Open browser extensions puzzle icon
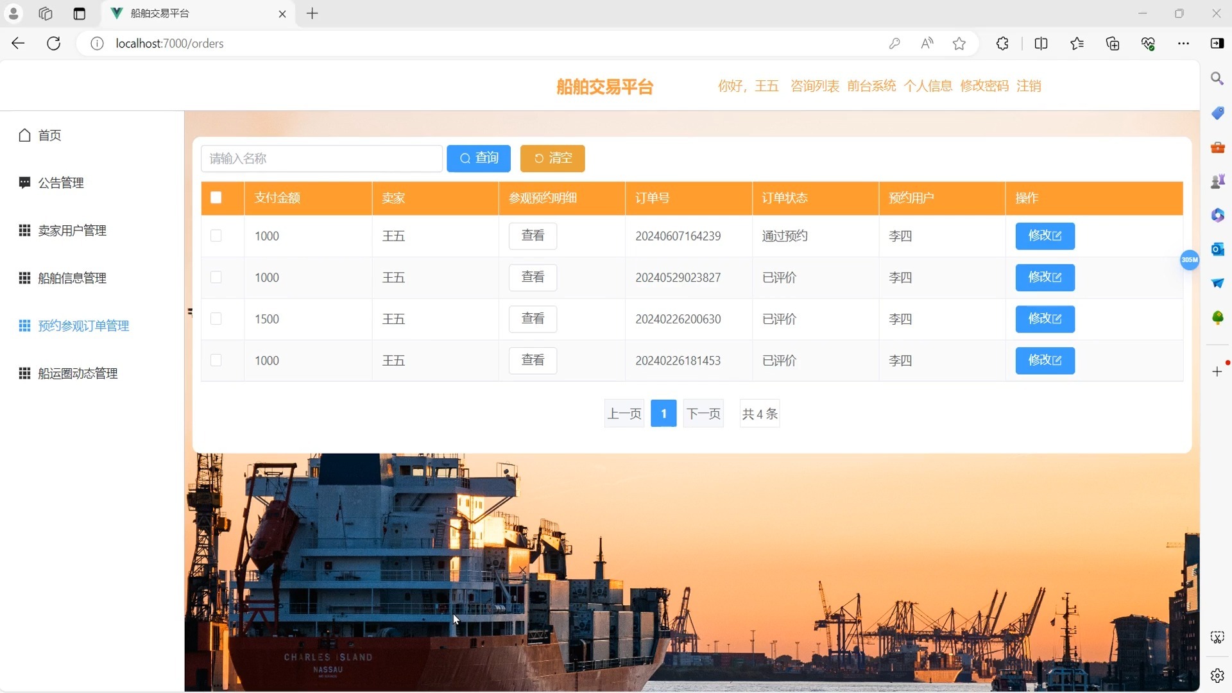Image resolution: width=1232 pixels, height=693 pixels. point(1002,44)
